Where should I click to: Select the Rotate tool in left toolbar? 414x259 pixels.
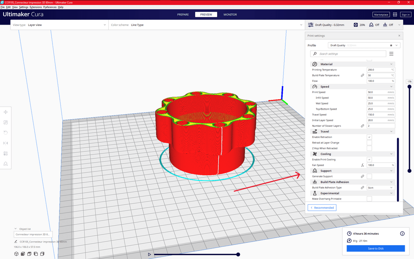pos(6,133)
